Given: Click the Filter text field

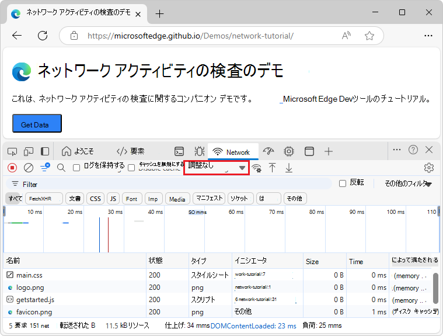Looking at the screenshot, I should 169,184.
